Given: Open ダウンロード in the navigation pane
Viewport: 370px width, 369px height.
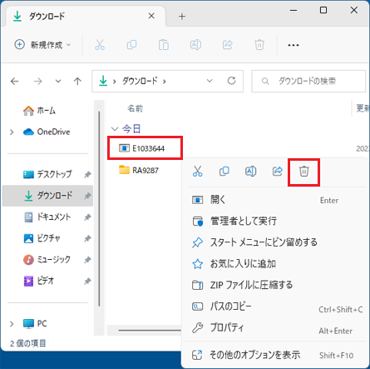Looking at the screenshot, I should click(47, 196).
